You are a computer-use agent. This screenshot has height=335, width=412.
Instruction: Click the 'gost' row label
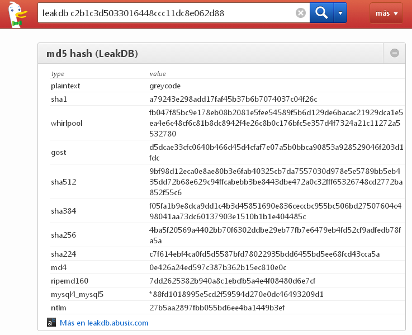58,153
